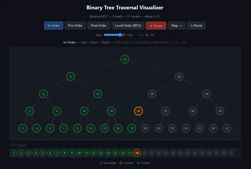The height and width of the screenshot is (169, 251).
Task: Click tree node 24
Action: pos(179,77)
